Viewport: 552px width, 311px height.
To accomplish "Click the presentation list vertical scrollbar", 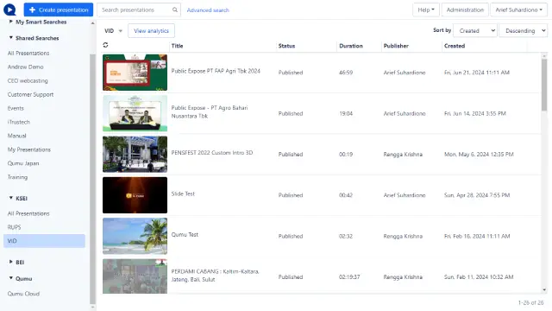I will tap(544, 85).
